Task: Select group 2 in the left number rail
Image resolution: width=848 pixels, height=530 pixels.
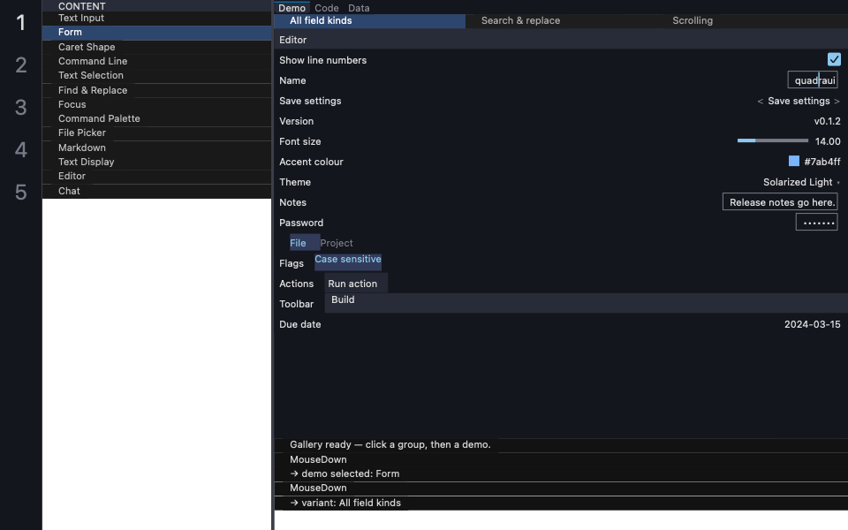Action: click(x=21, y=65)
